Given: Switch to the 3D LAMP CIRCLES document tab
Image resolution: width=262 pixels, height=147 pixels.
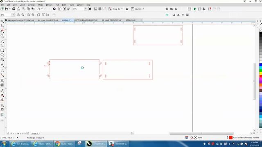Looking at the screenshot, I should point(112,20).
